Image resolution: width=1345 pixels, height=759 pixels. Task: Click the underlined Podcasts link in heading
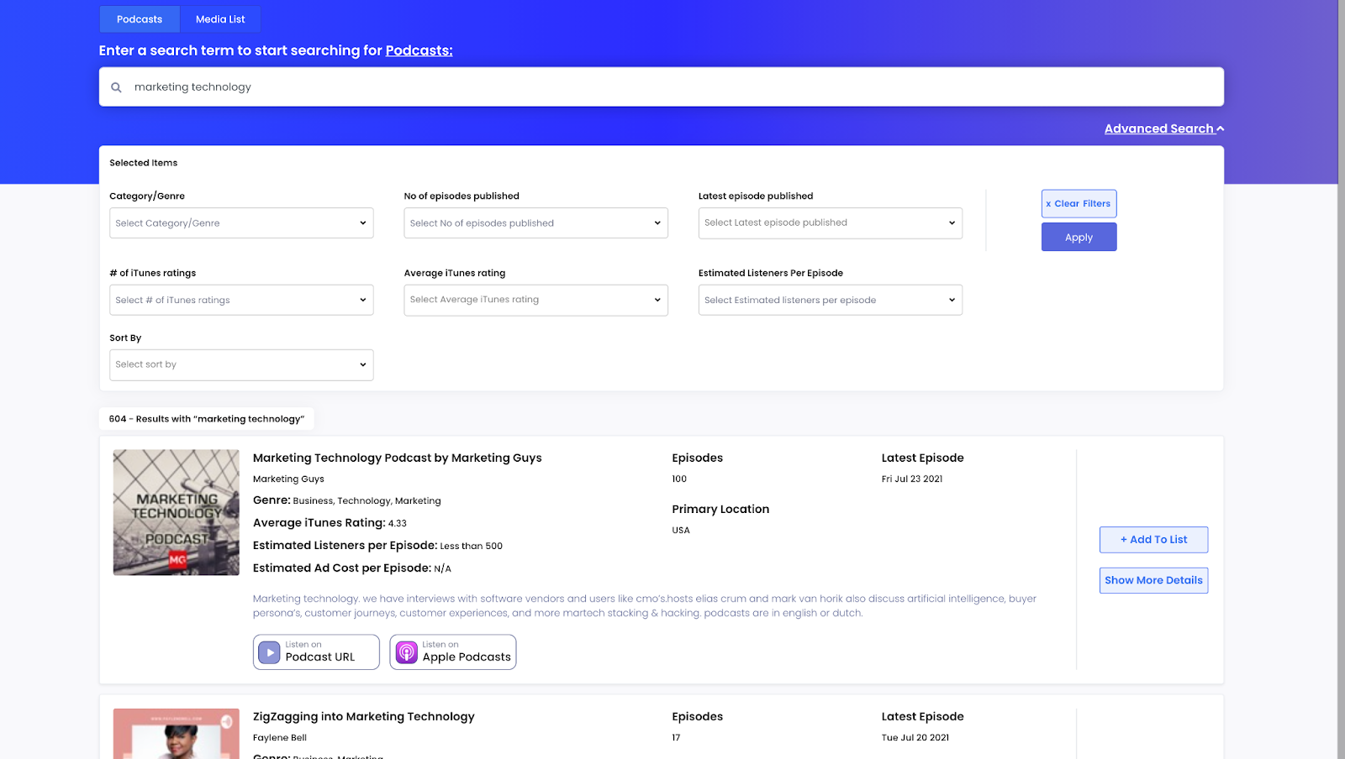pos(419,50)
